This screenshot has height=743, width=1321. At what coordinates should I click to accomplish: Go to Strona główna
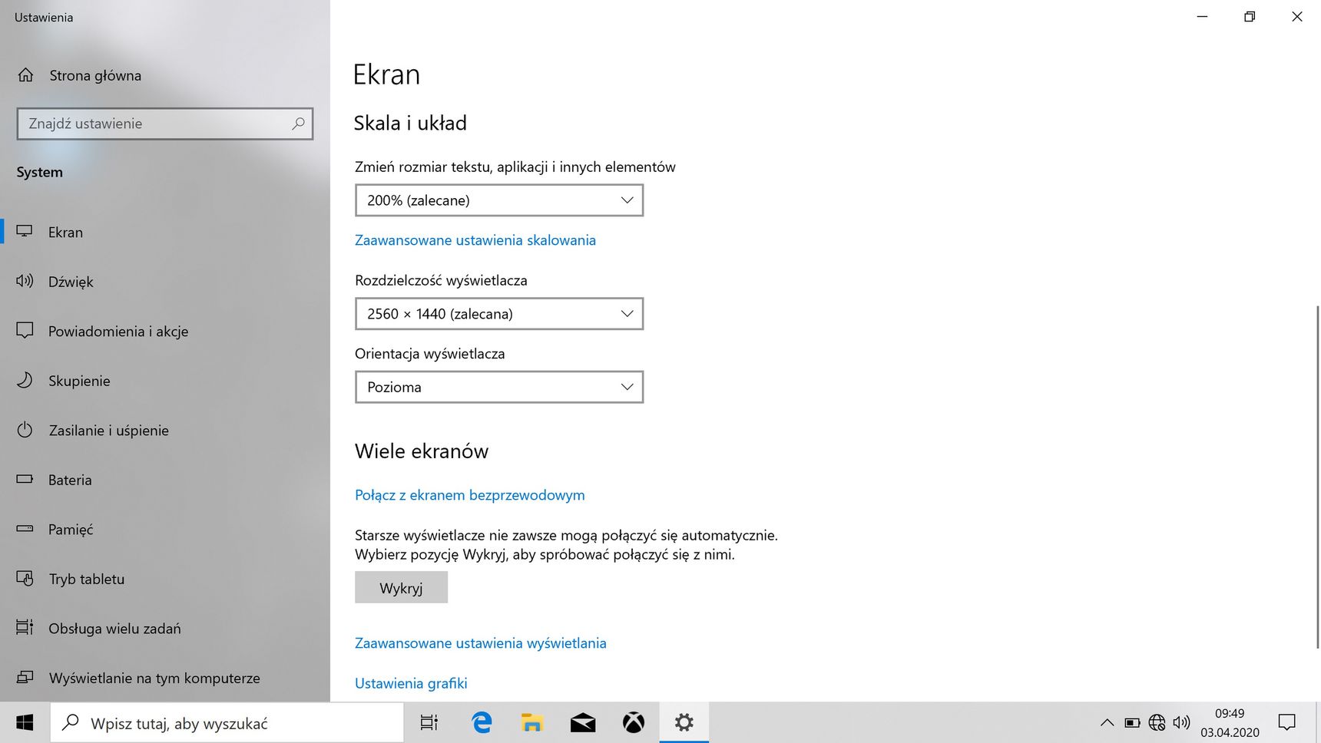pyautogui.click(x=95, y=75)
